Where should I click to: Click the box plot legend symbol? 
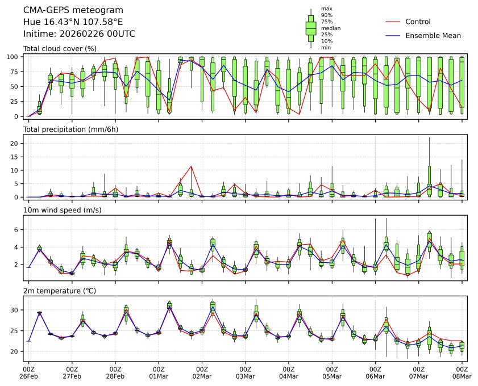pos(311,28)
